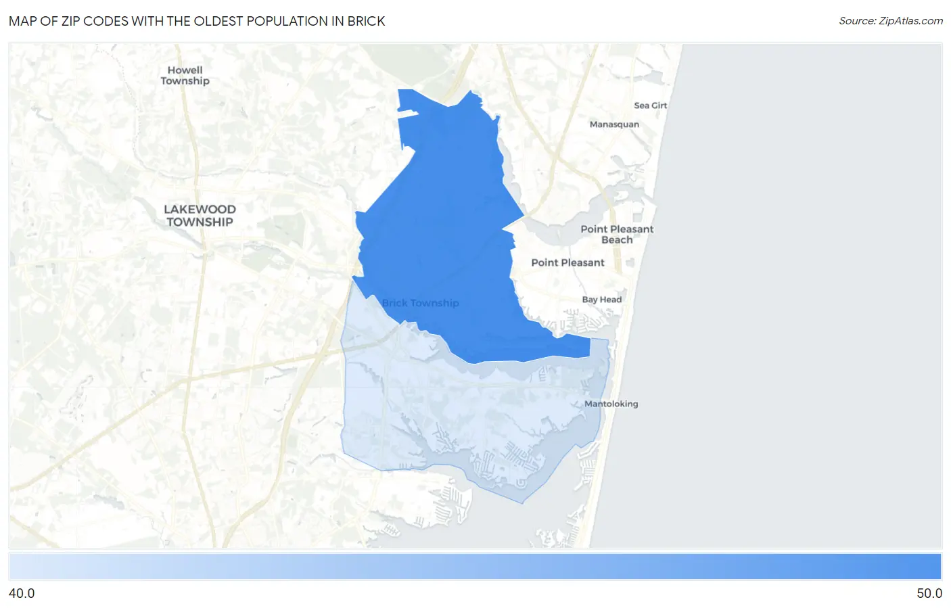Click the Point Pleasant Beach label

(x=617, y=234)
